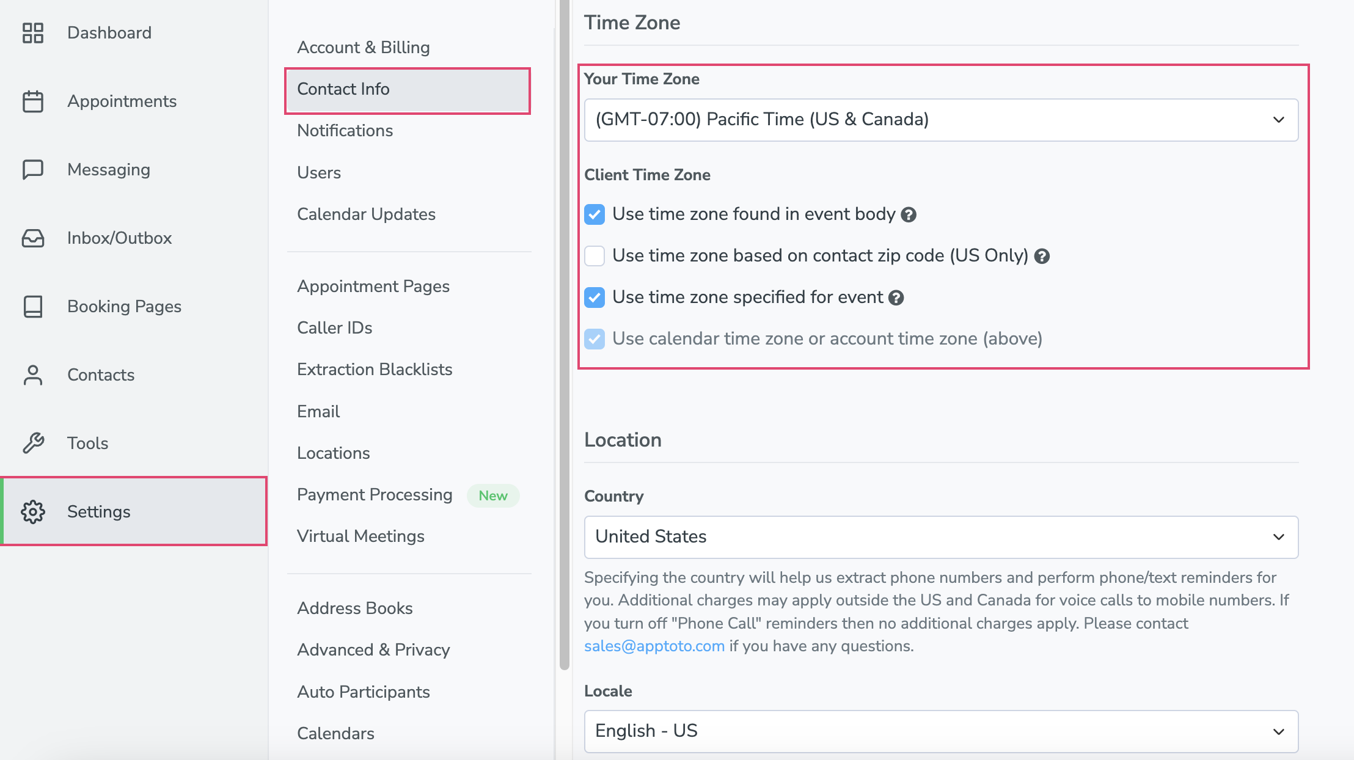Open the Country dropdown showing United States

tap(941, 537)
